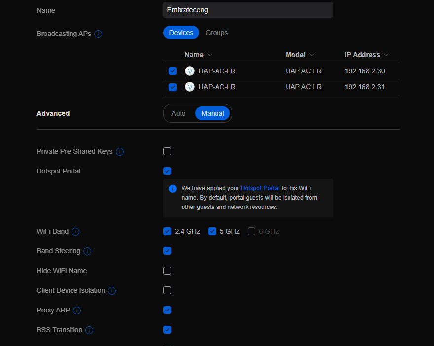The height and width of the screenshot is (346, 434).
Task: Uncheck the AP with IP 192.168.2.31
Action: click(x=172, y=87)
